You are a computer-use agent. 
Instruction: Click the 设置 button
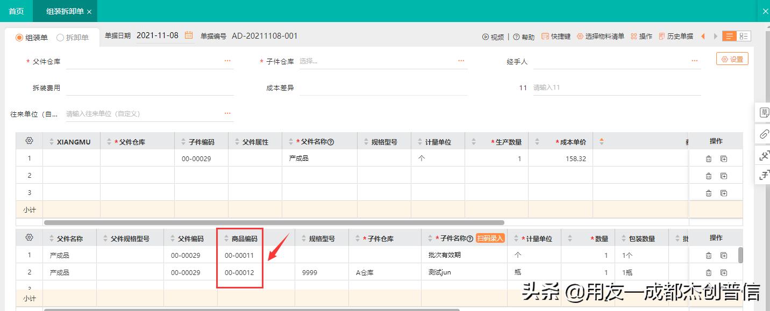tap(732, 59)
